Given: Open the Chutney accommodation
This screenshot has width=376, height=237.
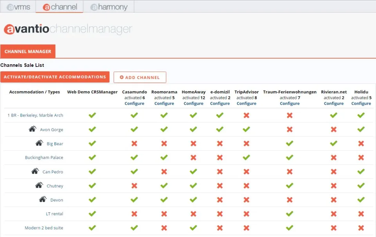Looking at the screenshot, I should pos(55,186).
